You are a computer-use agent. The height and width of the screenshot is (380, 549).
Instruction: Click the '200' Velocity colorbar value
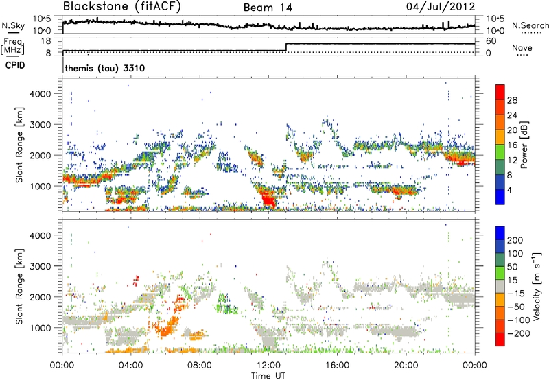click(x=515, y=240)
